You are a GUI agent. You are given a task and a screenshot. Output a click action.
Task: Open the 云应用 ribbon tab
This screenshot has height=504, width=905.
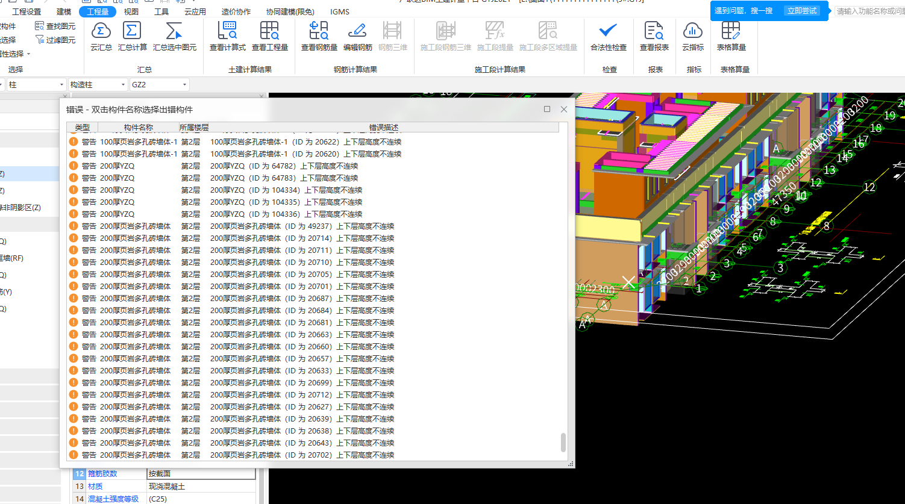(195, 11)
